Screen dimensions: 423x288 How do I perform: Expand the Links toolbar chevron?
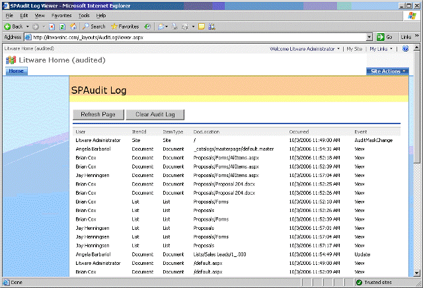point(417,36)
